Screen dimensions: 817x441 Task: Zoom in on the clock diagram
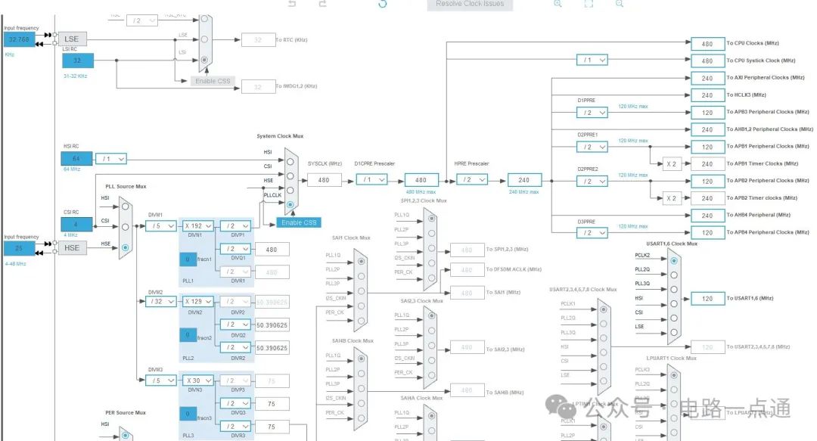[x=558, y=3]
